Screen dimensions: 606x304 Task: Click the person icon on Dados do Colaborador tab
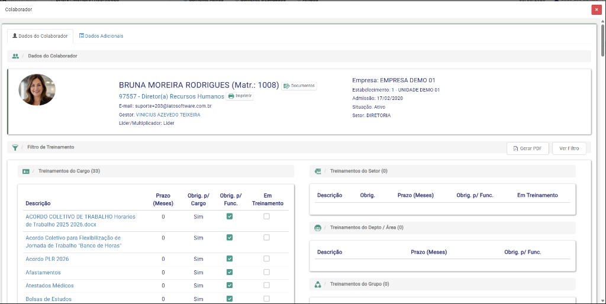click(15, 35)
